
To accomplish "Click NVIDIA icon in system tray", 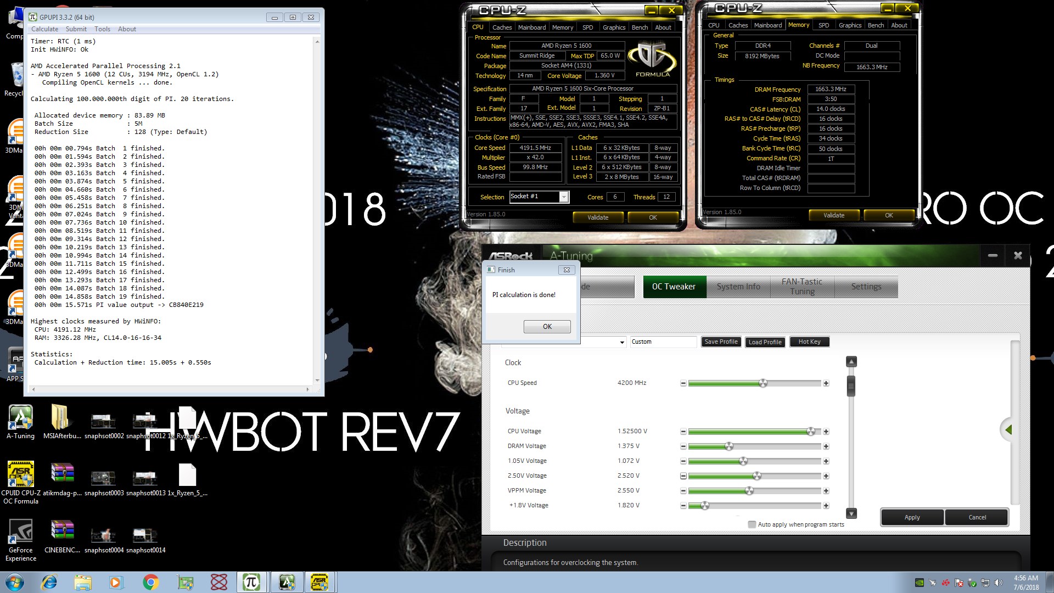I will [920, 583].
